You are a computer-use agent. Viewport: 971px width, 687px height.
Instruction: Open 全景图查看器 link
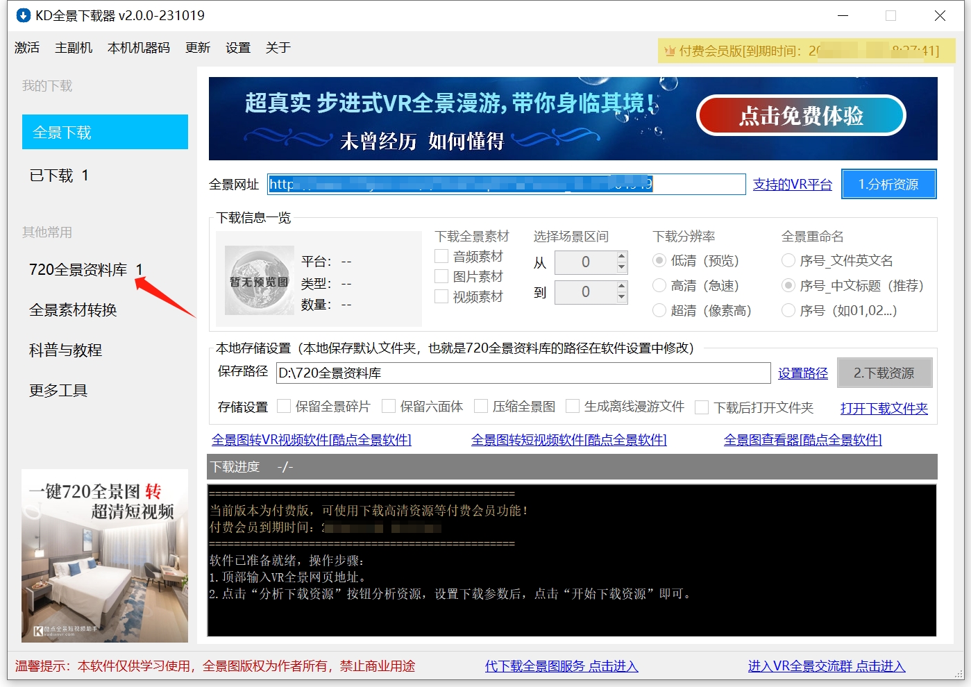click(x=803, y=440)
